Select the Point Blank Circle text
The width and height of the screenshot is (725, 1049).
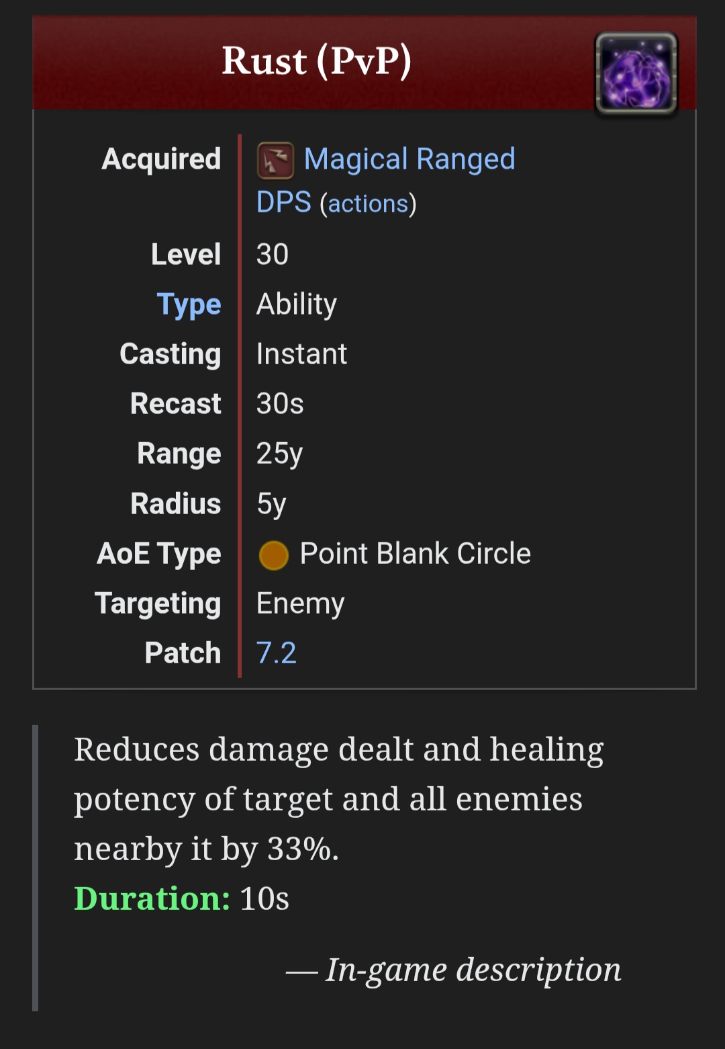point(415,554)
